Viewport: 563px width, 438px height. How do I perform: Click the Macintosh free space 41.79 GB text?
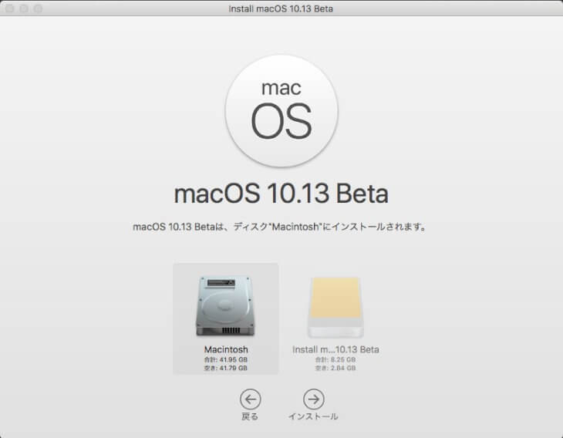[225, 369]
